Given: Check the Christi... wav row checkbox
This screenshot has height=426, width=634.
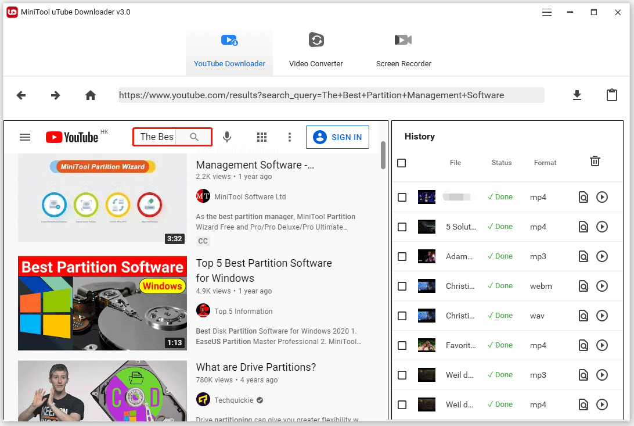Looking at the screenshot, I should click(x=402, y=316).
